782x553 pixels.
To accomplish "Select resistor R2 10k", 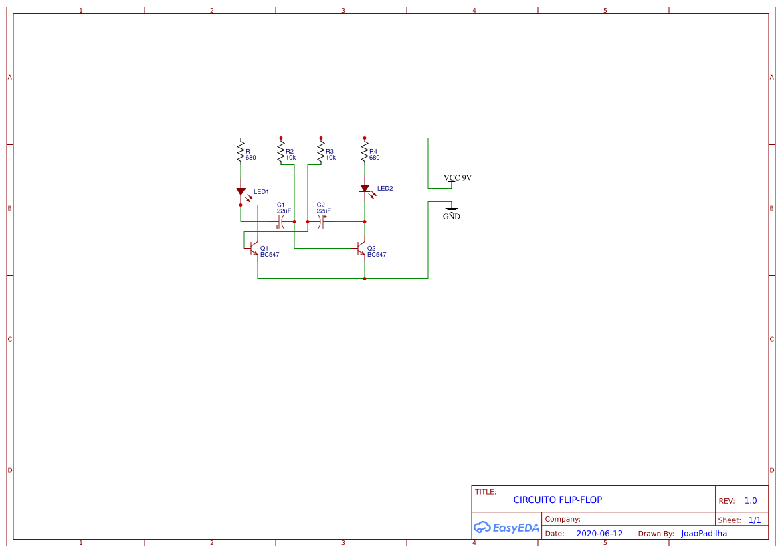I will point(281,151).
